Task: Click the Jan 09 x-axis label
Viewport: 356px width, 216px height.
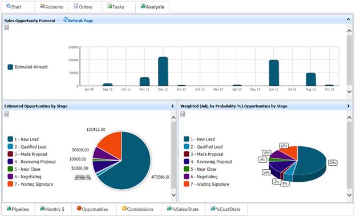Action: [x=89, y=89]
